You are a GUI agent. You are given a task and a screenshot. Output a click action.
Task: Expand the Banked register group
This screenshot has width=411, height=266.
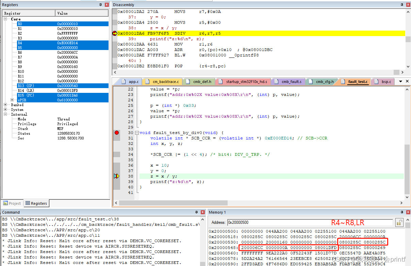pos(6,105)
